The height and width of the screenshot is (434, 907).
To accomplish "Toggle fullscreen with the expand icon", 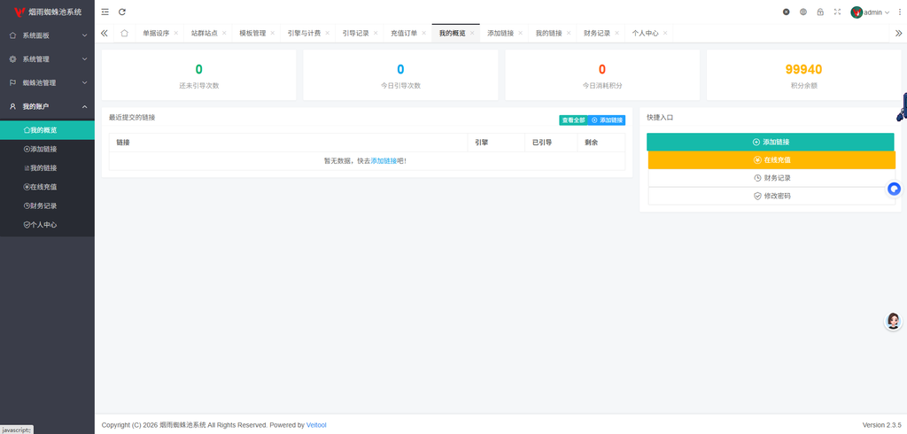I will pos(837,12).
